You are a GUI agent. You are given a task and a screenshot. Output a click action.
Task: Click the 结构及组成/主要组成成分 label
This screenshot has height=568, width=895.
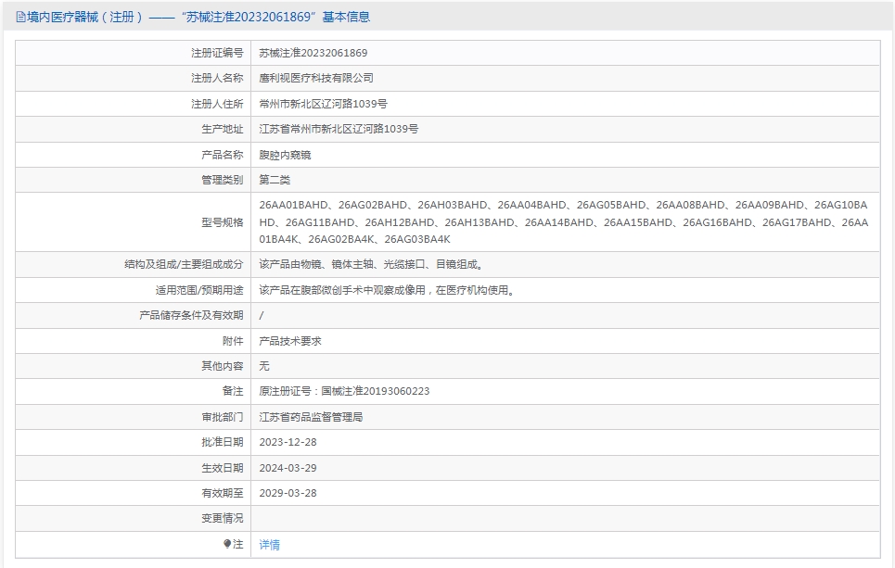point(184,264)
